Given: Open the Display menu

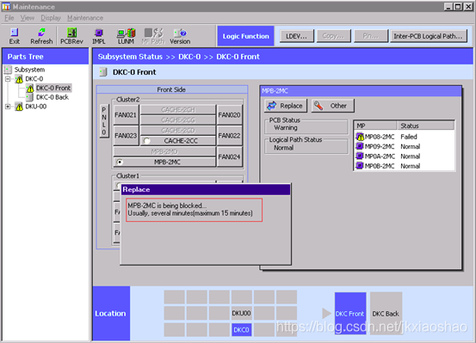Looking at the screenshot, I should [x=51, y=18].
